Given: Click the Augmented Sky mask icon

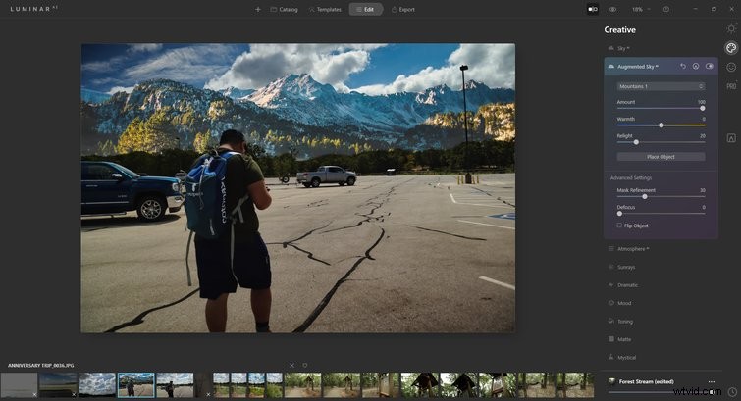Looking at the screenshot, I should point(696,67).
